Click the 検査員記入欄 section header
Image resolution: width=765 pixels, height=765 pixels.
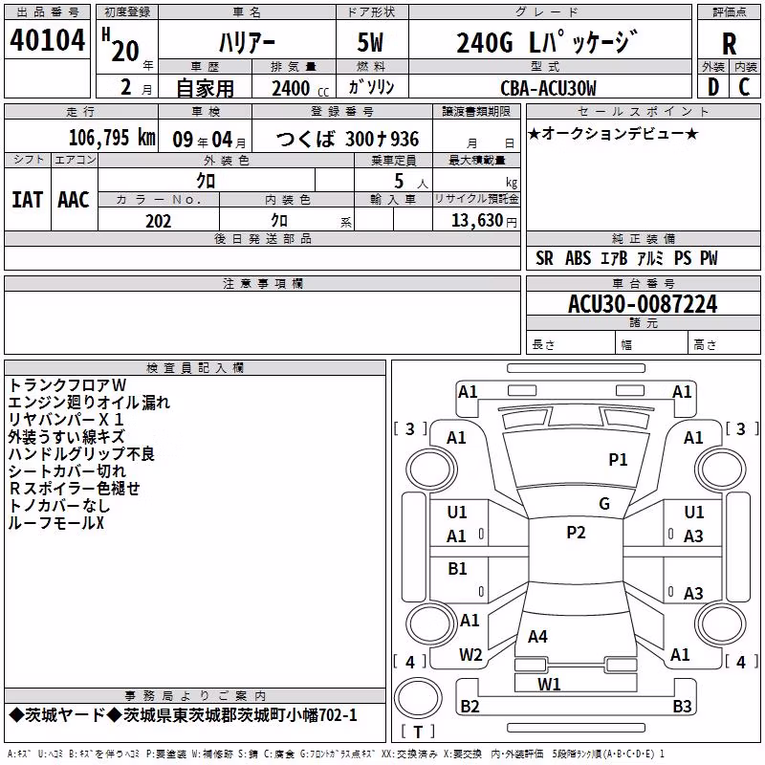[195, 368]
